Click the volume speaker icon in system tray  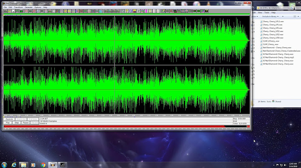[285, 165]
